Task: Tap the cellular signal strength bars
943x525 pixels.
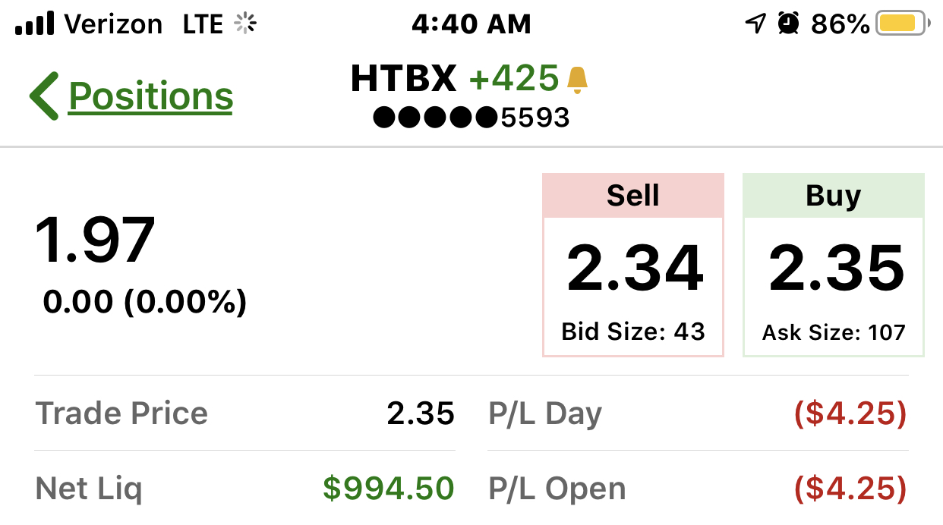Action: 34,25
